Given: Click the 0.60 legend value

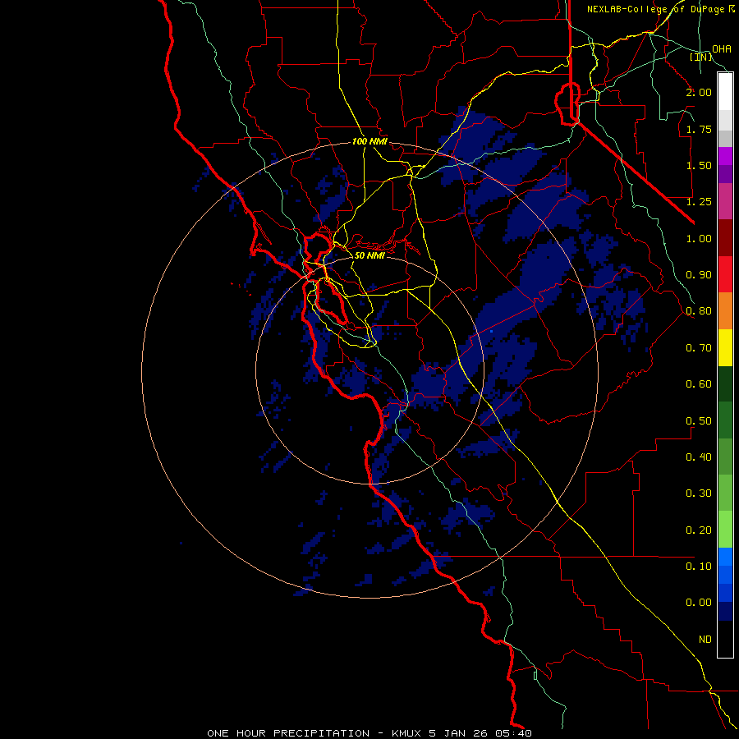Looking at the screenshot, I should point(699,384).
